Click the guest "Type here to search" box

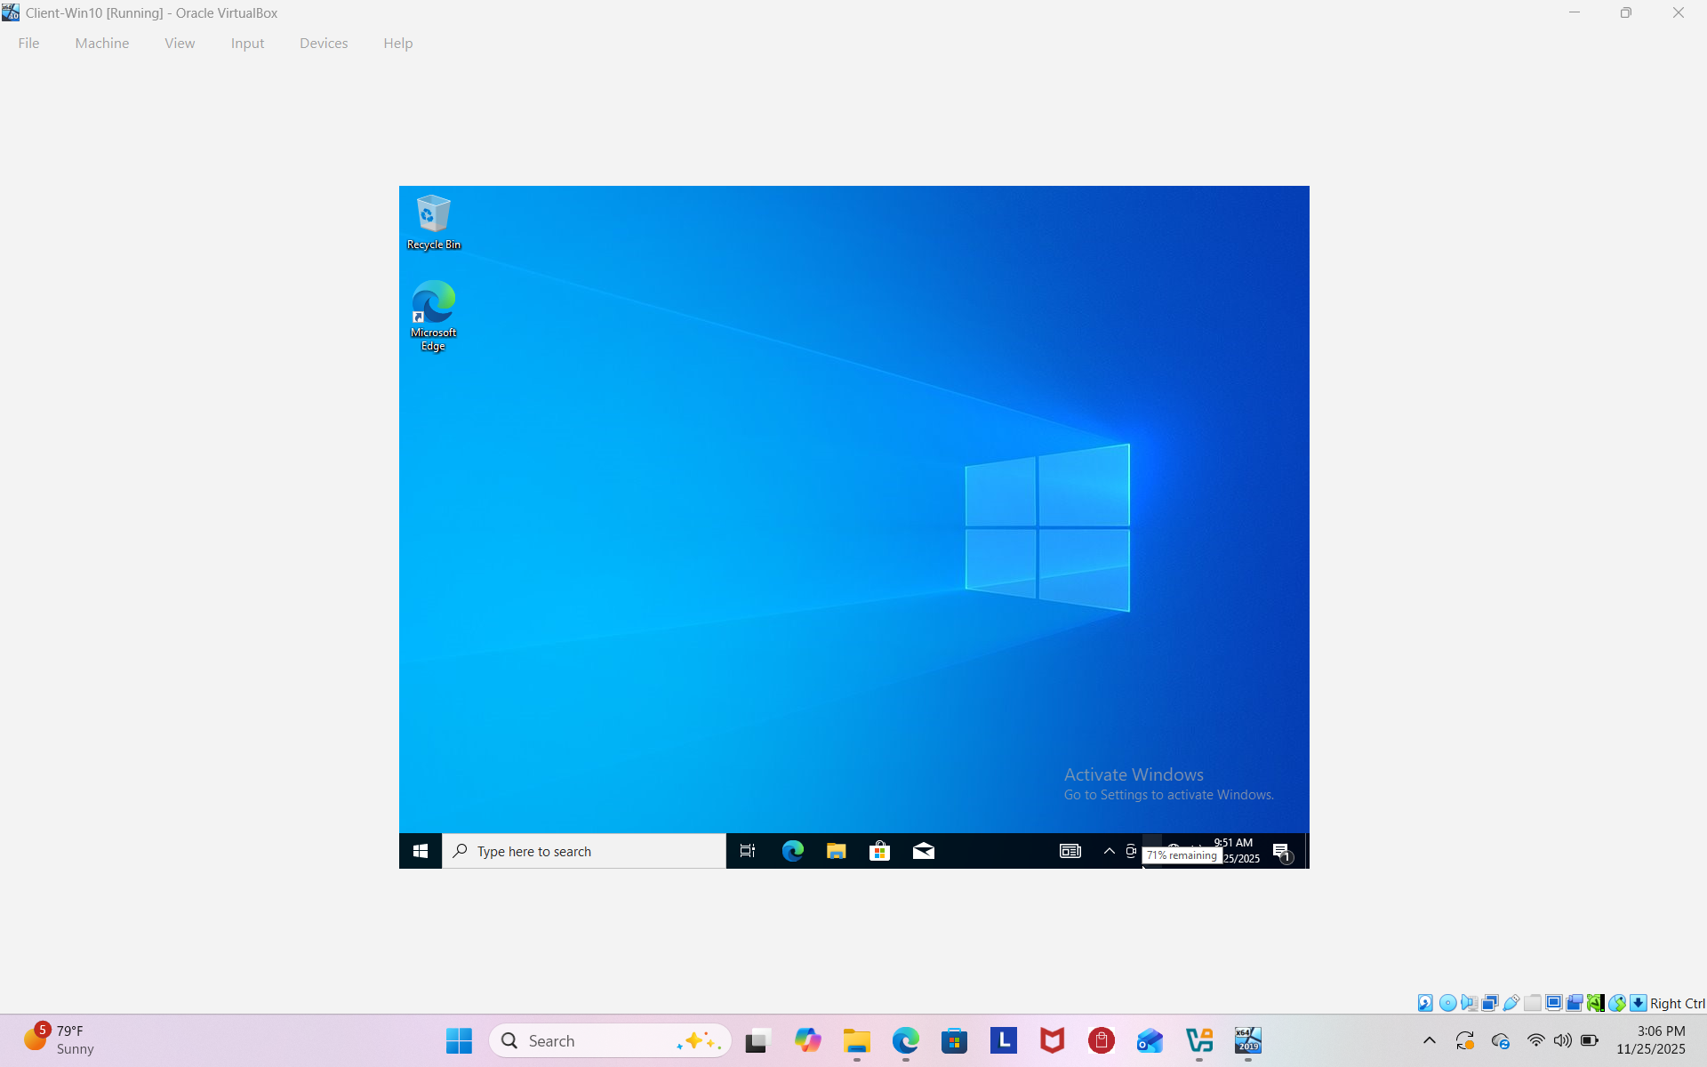[584, 851]
